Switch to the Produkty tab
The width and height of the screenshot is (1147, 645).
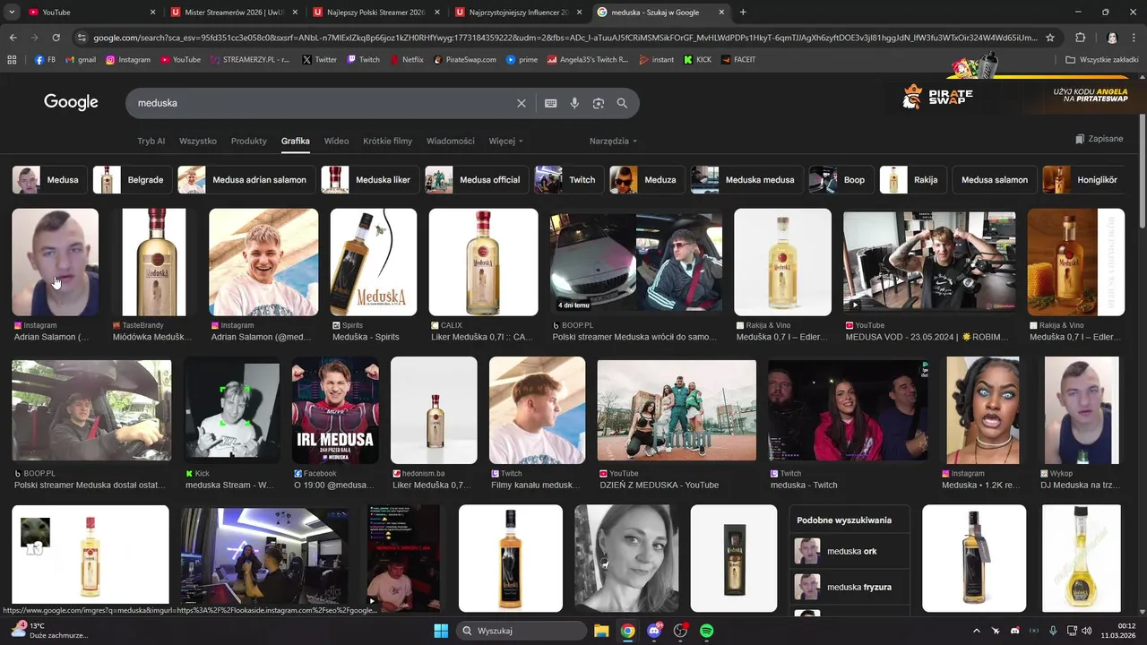pyautogui.click(x=249, y=141)
